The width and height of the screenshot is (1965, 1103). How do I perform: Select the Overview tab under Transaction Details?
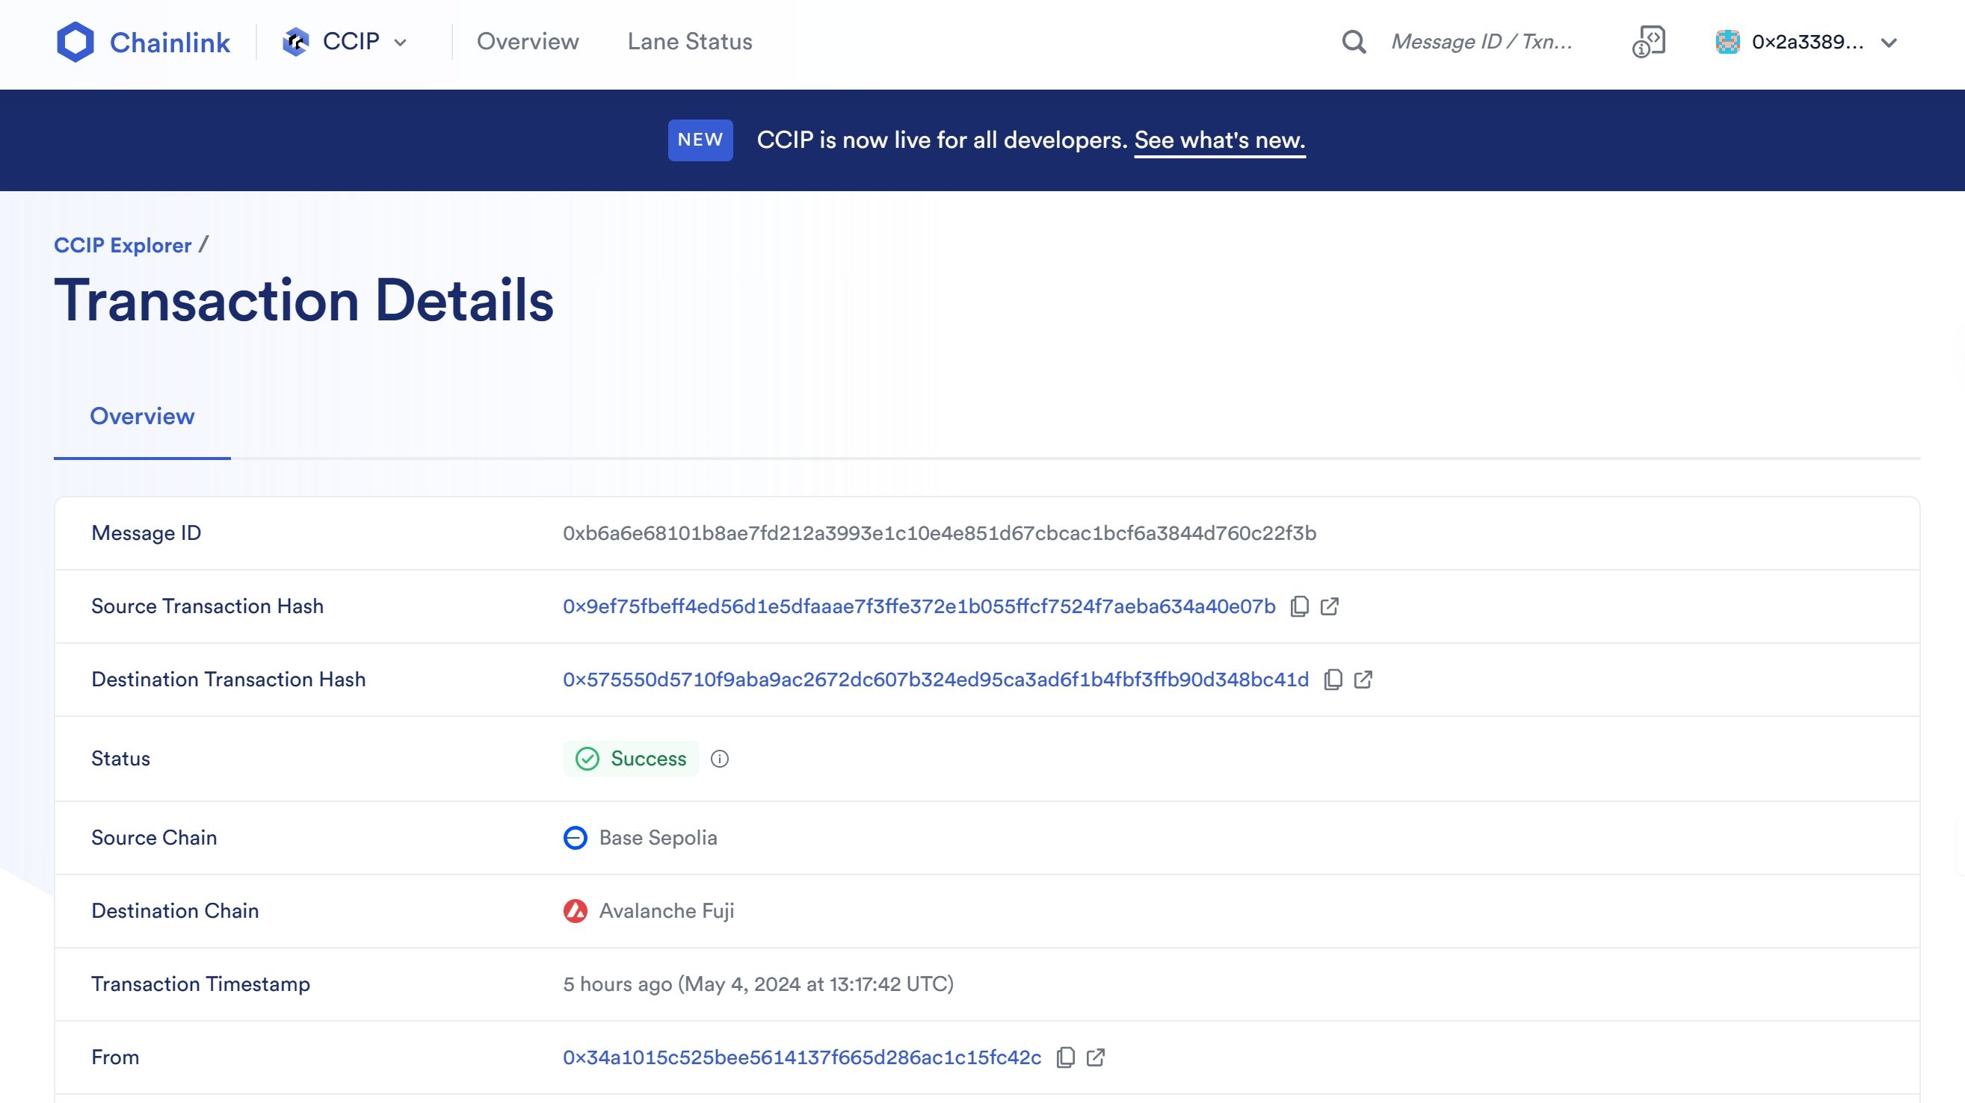(x=142, y=416)
